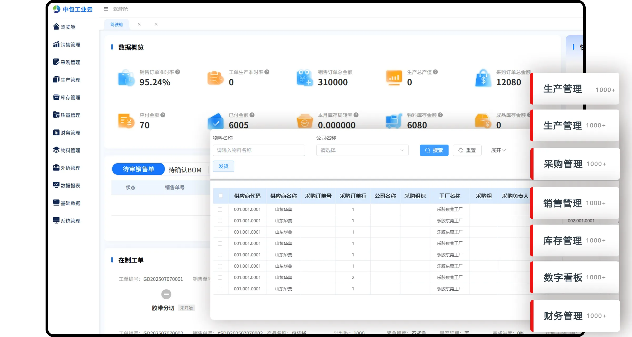Open the 质量管理 sidebar icon
Screen dimensions: 632x337
coord(56,115)
